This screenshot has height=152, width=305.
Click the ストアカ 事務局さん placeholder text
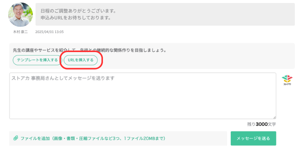63,78
